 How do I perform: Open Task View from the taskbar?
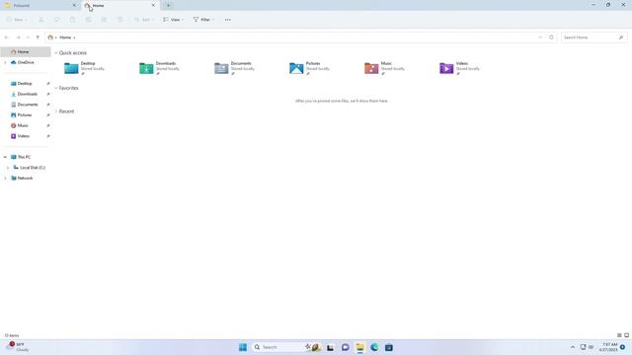(x=330, y=347)
